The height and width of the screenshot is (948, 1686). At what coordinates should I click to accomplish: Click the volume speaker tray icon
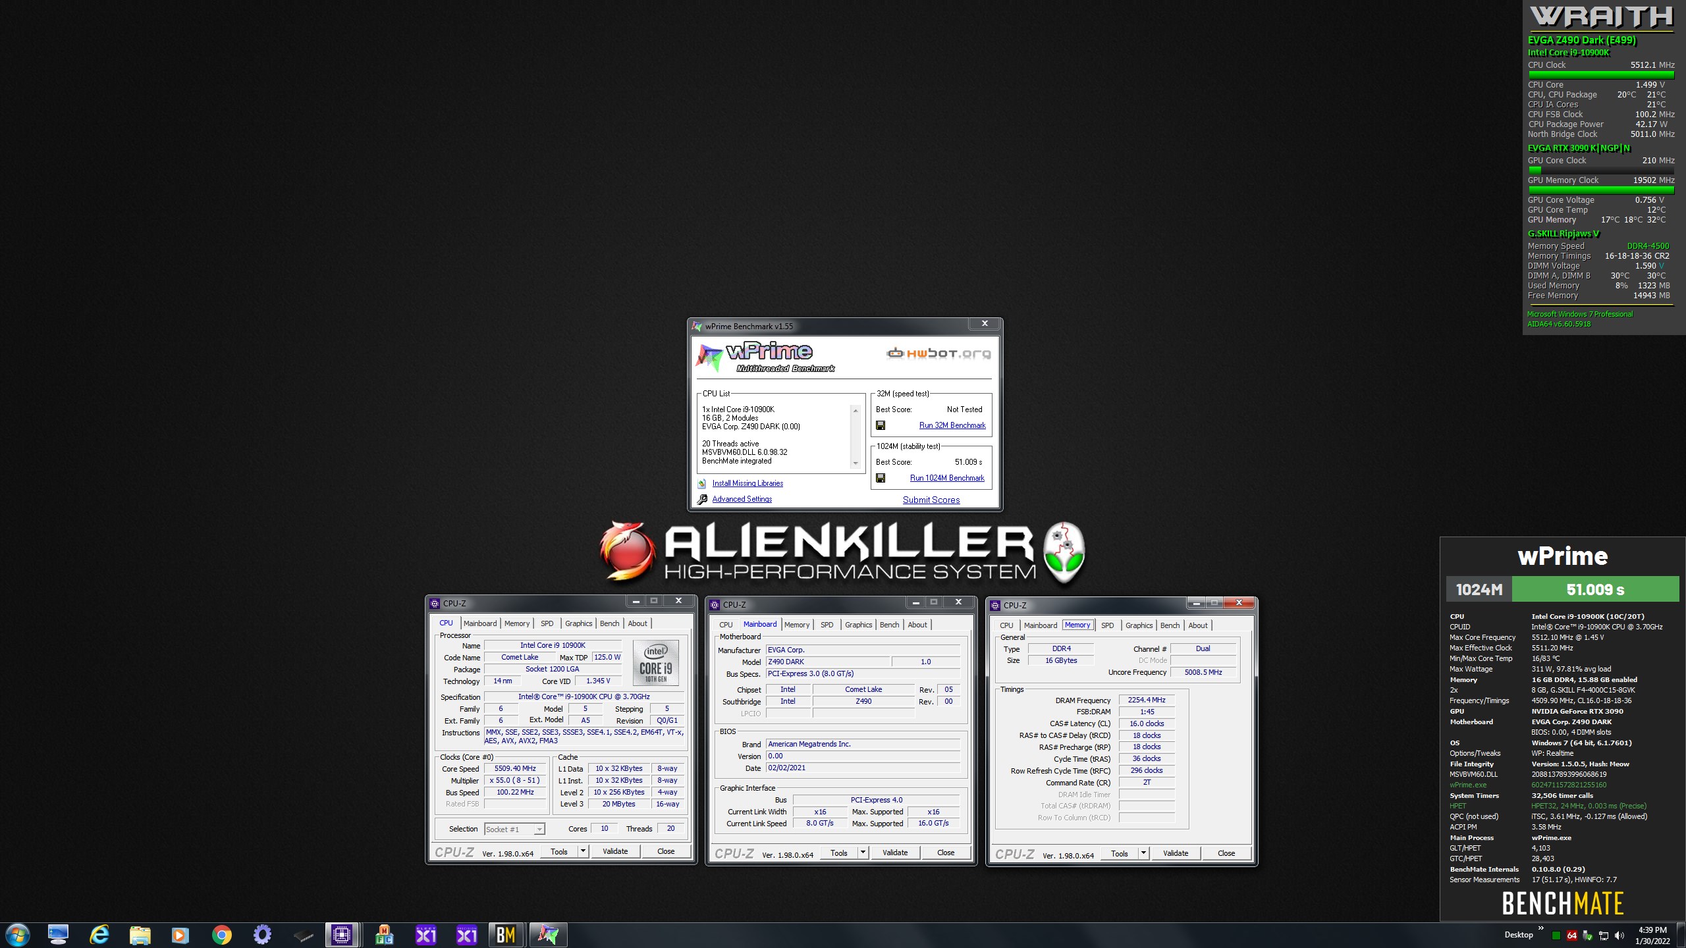point(1619,935)
